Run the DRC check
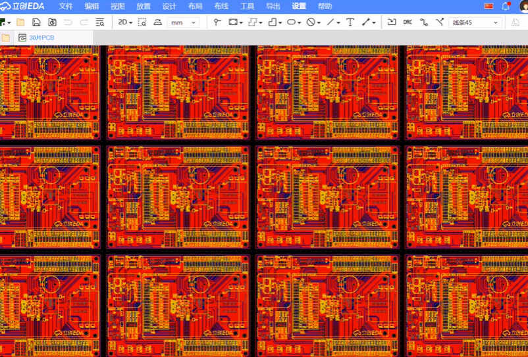 (x=408, y=22)
